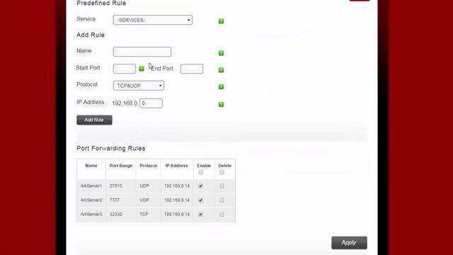The width and height of the screenshot is (453, 255).
Task: Click port range value 7777
Action: 115,200
